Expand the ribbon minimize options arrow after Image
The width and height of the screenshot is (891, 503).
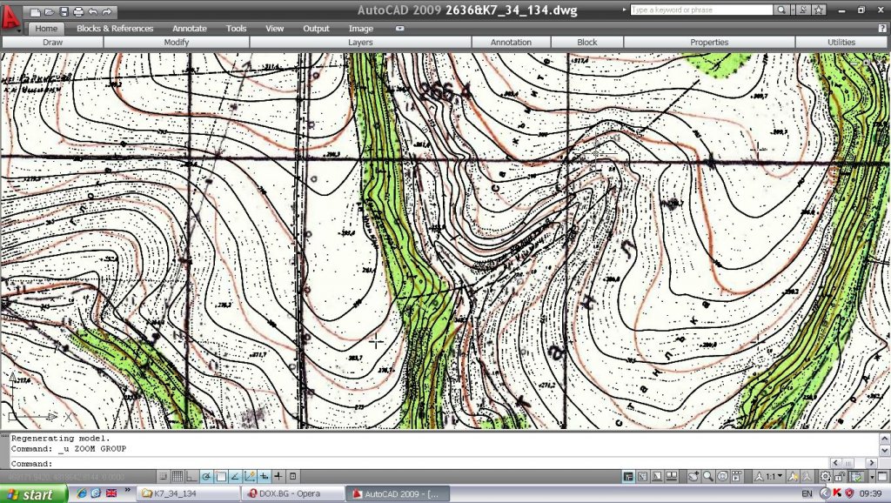[399, 29]
